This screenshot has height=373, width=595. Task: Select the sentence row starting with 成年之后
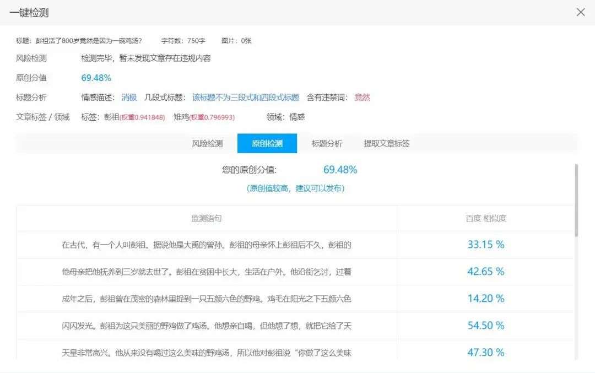pyautogui.click(x=207, y=299)
